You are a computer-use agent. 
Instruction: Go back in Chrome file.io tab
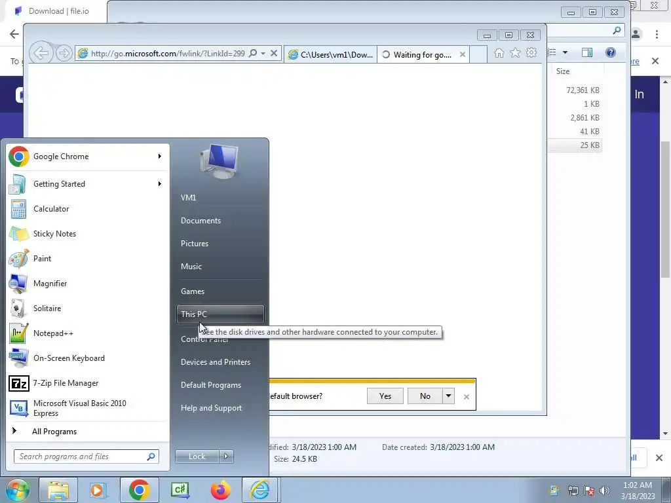14,34
